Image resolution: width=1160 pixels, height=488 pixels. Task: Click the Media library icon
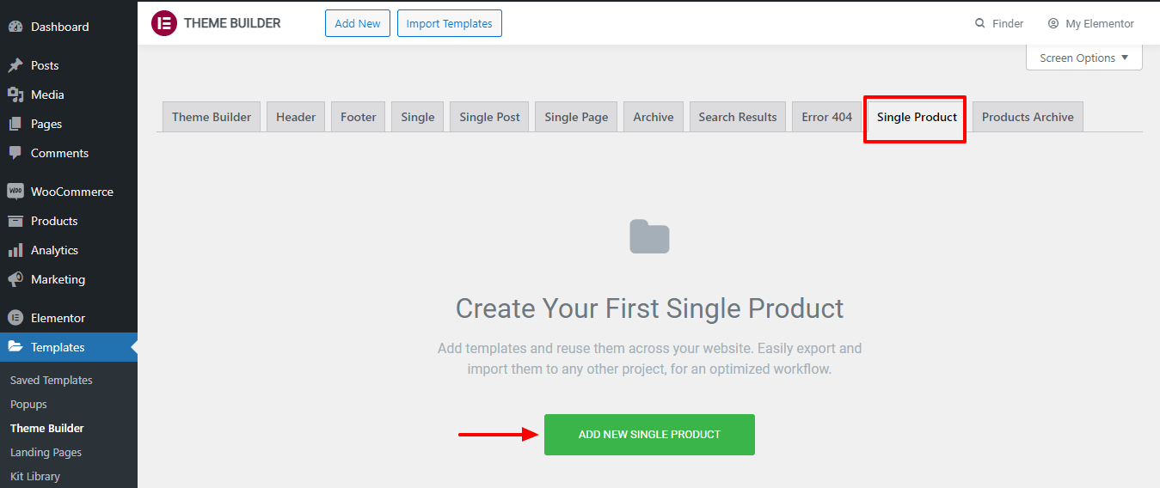(15, 95)
